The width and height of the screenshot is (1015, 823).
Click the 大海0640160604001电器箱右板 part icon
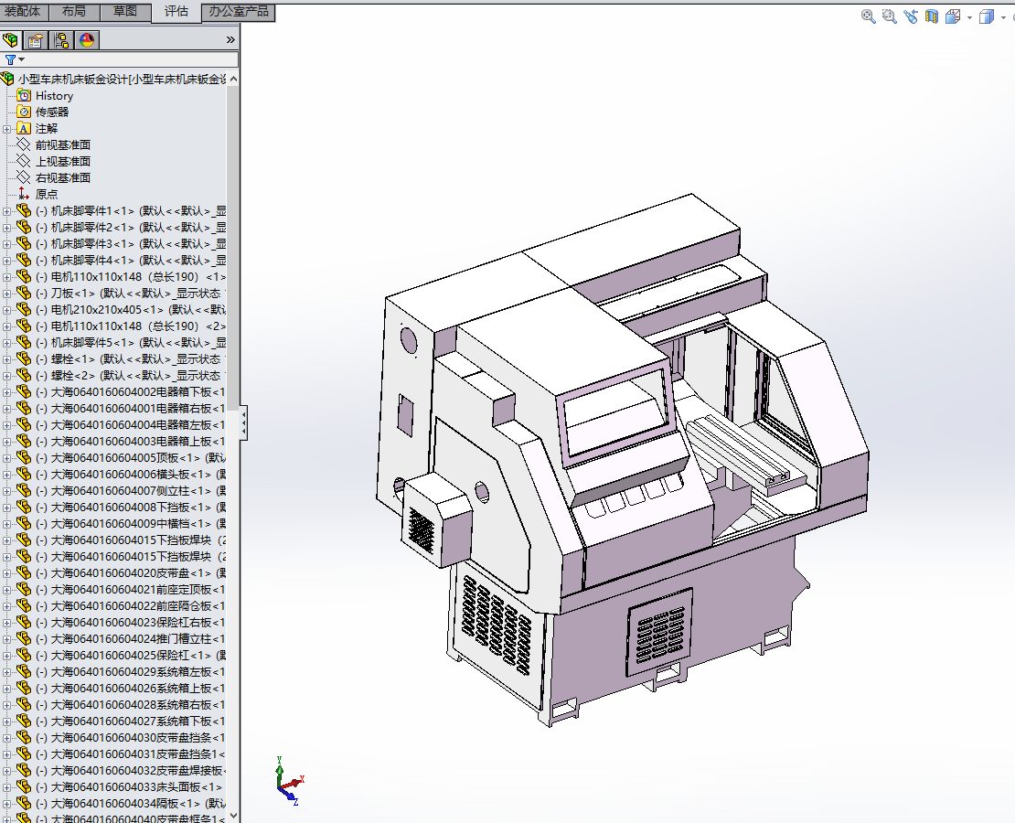pyautogui.click(x=24, y=408)
